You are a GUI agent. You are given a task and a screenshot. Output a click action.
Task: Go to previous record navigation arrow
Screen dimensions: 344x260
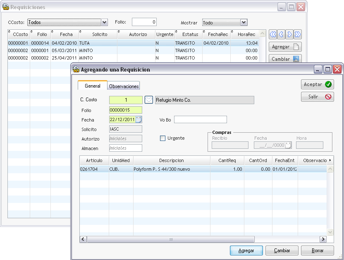[281, 34]
